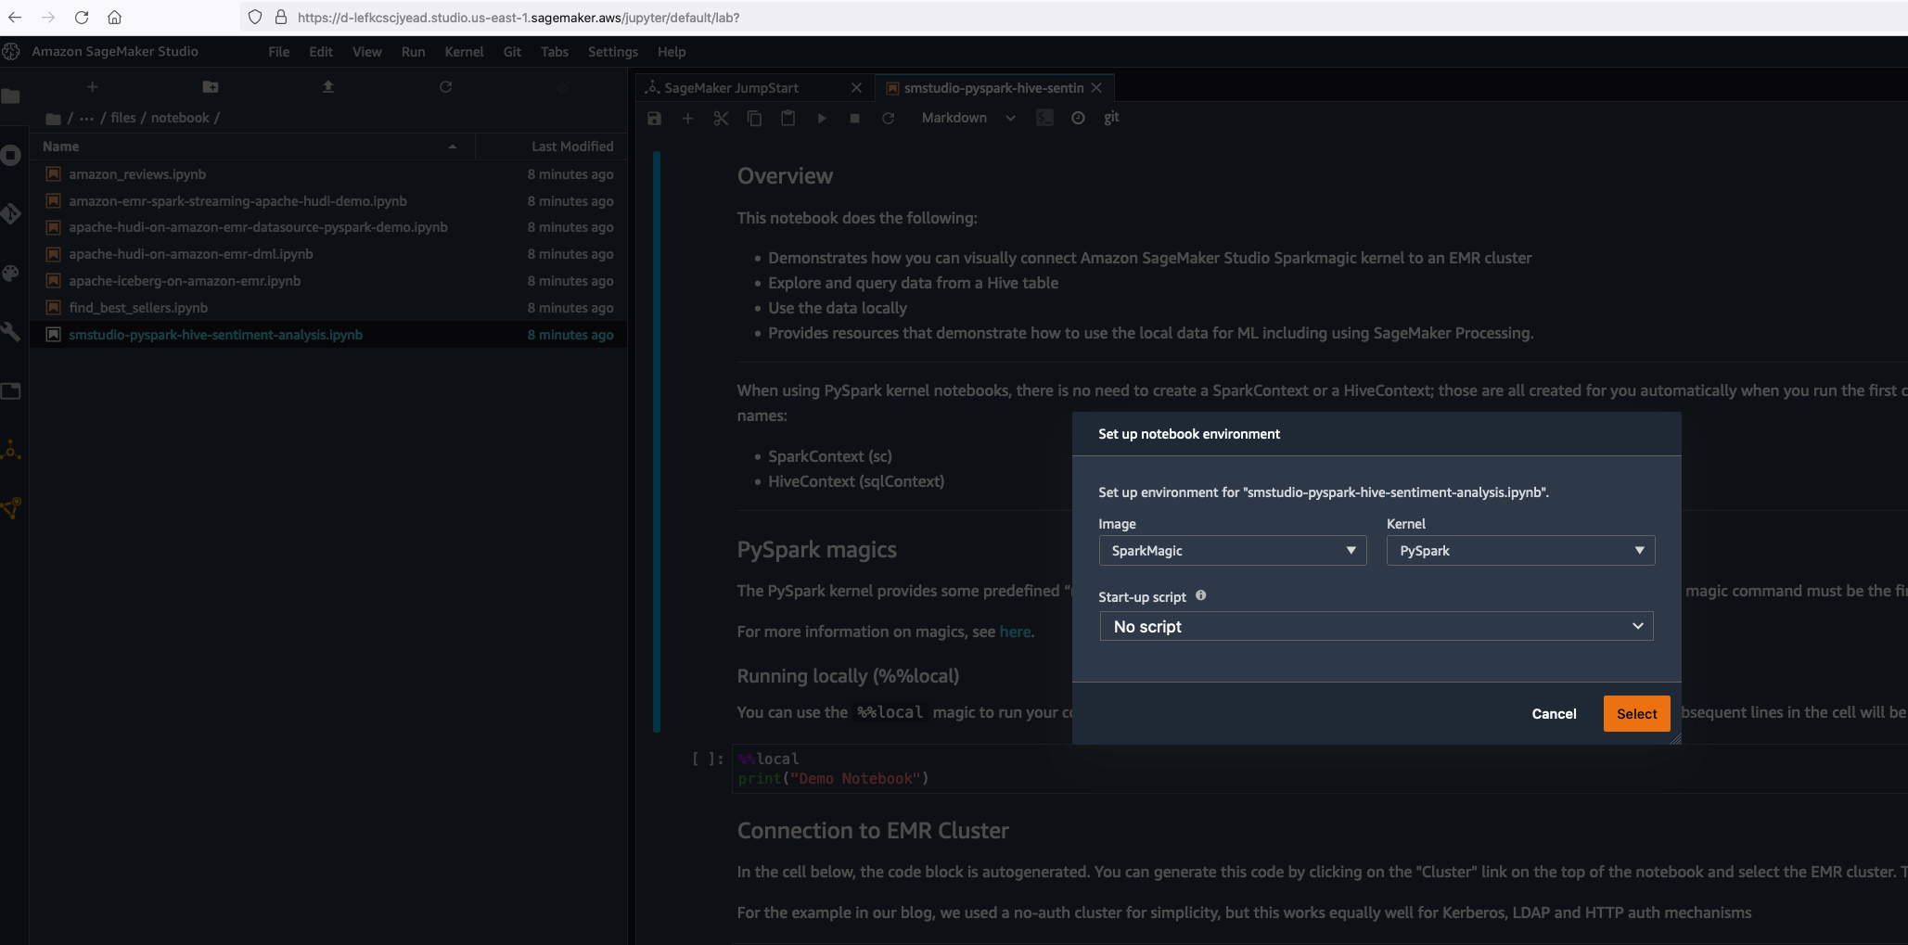1908x945 pixels.
Task: Restart the kernel from notebook toolbar
Action: coord(888,118)
